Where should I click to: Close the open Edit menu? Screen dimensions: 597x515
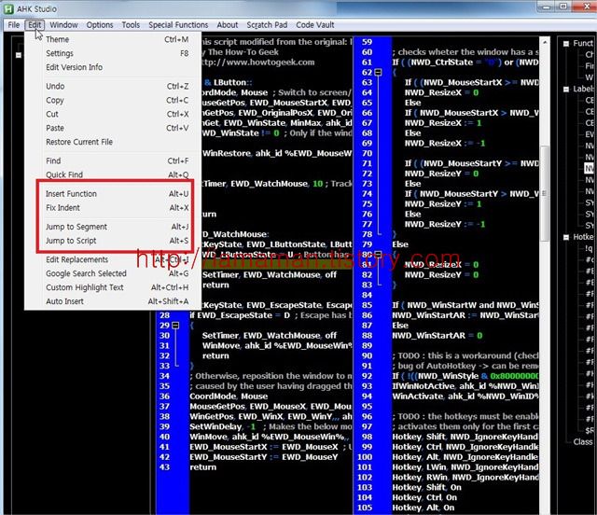coord(35,25)
